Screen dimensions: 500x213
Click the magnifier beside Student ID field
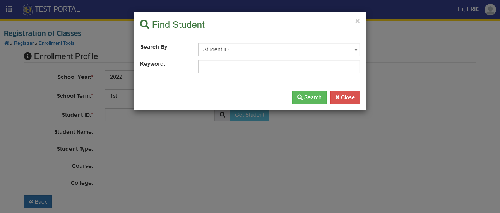tap(222, 115)
